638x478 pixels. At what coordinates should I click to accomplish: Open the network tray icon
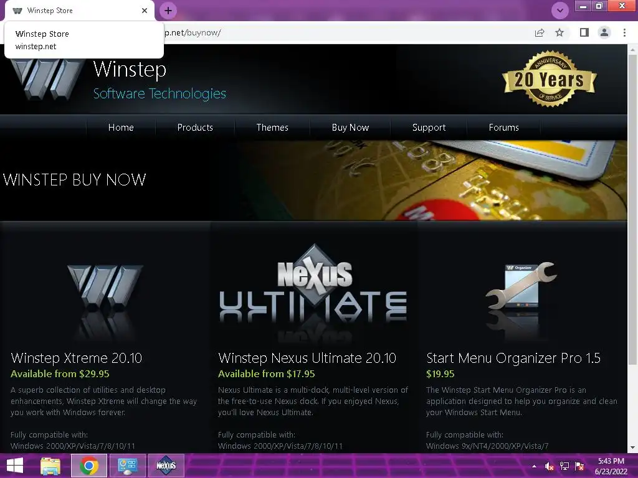[x=564, y=466]
